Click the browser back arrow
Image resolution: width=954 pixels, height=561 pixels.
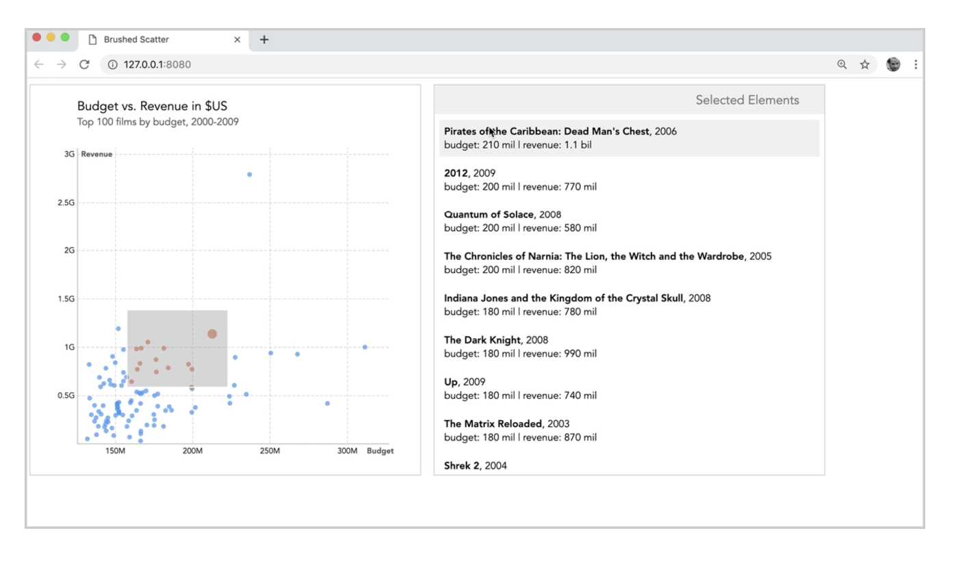click(x=39, y=64)
